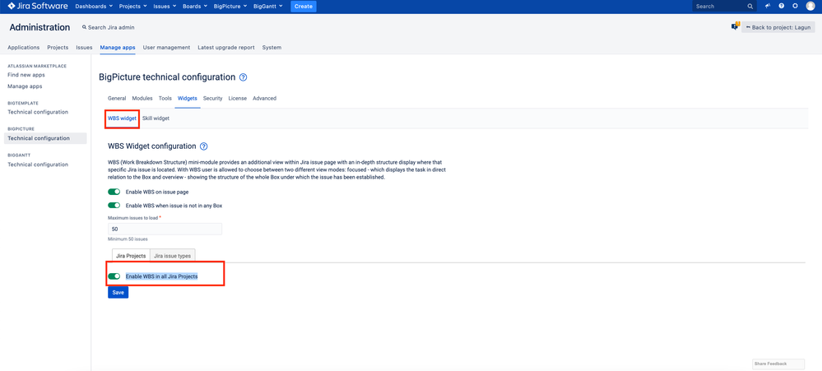Open the Projects admin tab
822x371 pixels.
58,47
